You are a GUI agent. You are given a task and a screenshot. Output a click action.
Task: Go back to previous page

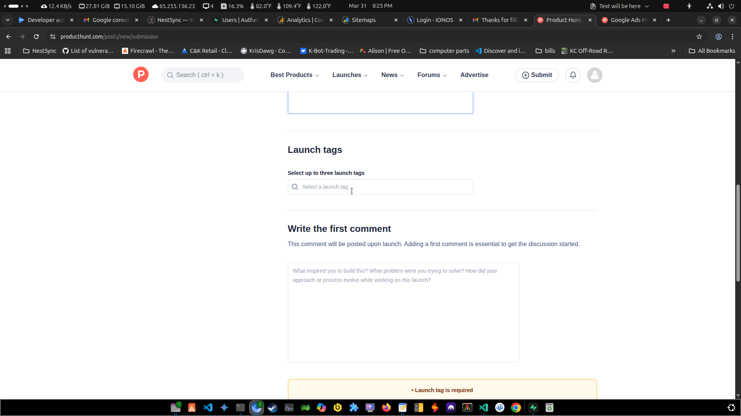point(8,37)
